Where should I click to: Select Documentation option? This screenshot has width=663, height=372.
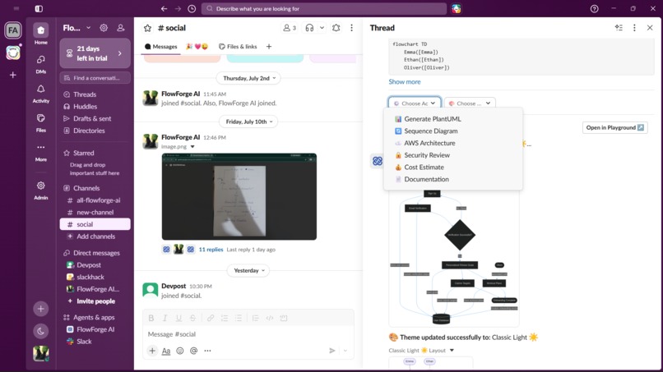[453, 179]
